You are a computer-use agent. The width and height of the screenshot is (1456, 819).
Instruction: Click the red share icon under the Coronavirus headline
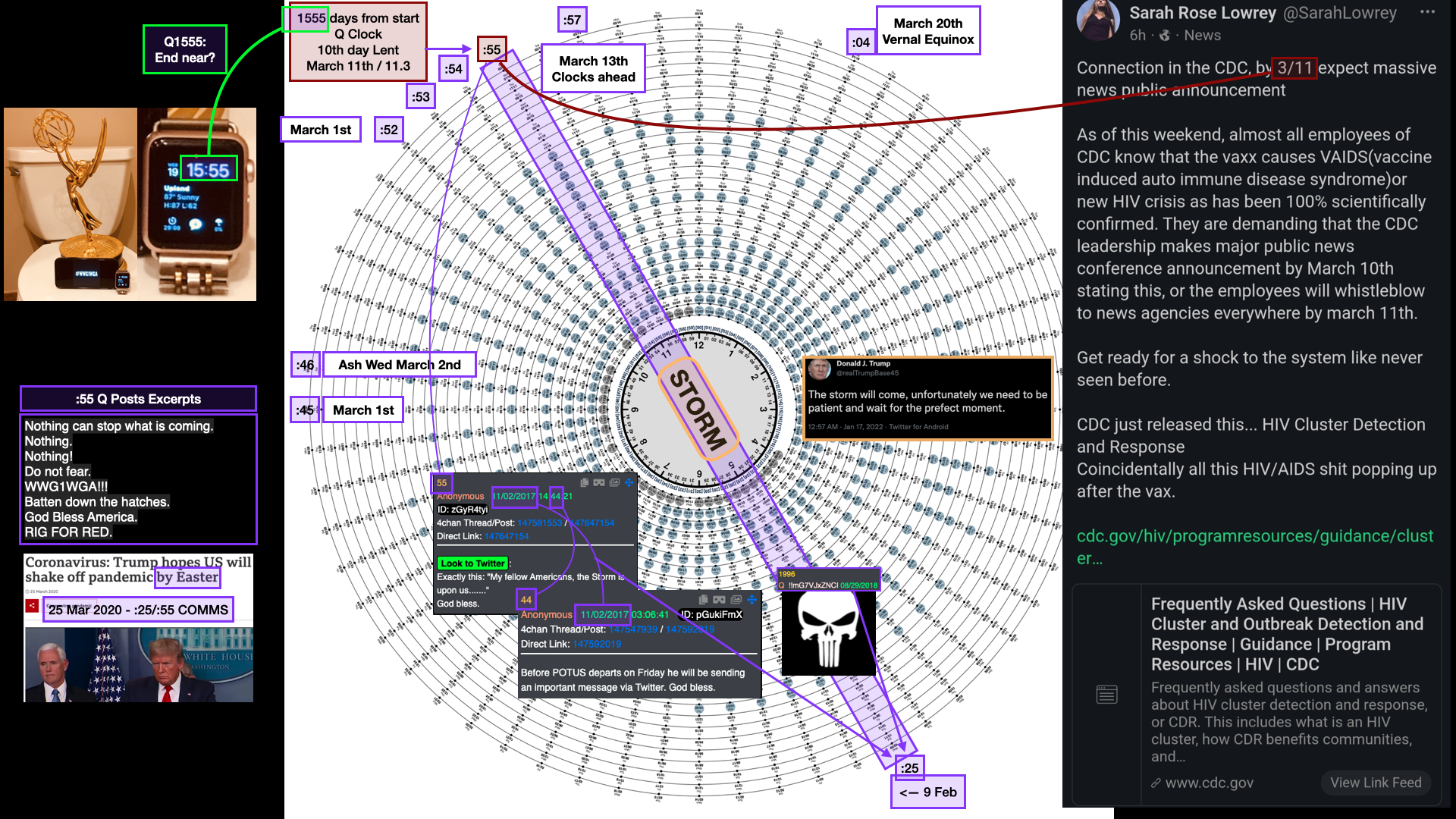32,605
